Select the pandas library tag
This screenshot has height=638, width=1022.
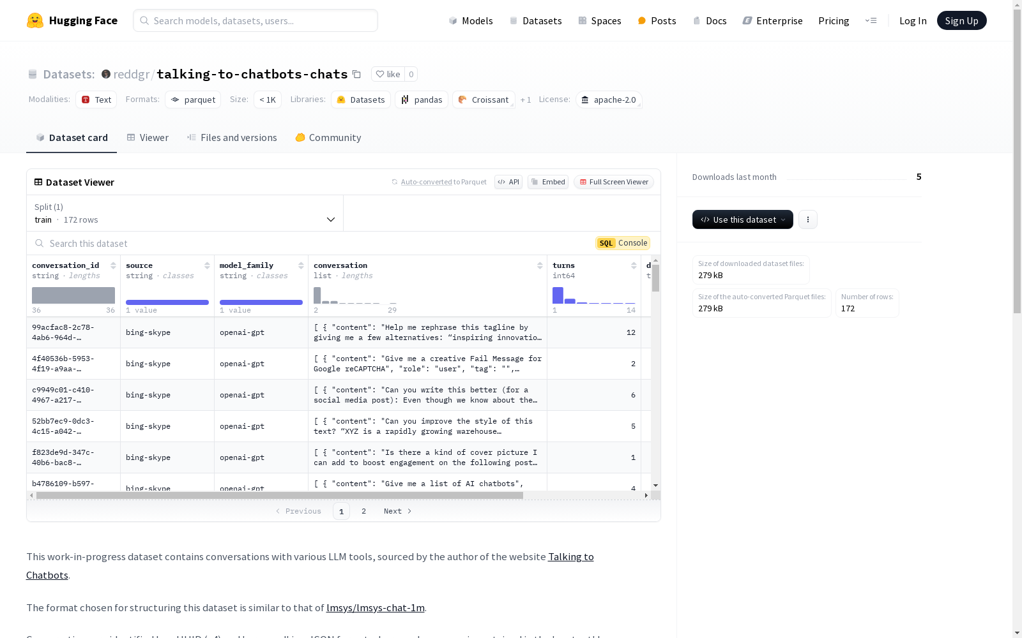422,100
